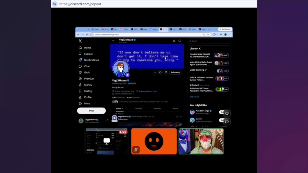Click the site info icon in Discord popout bar
Screen dimensions: 308x173
pyautogui.click(x=55, y=4)
